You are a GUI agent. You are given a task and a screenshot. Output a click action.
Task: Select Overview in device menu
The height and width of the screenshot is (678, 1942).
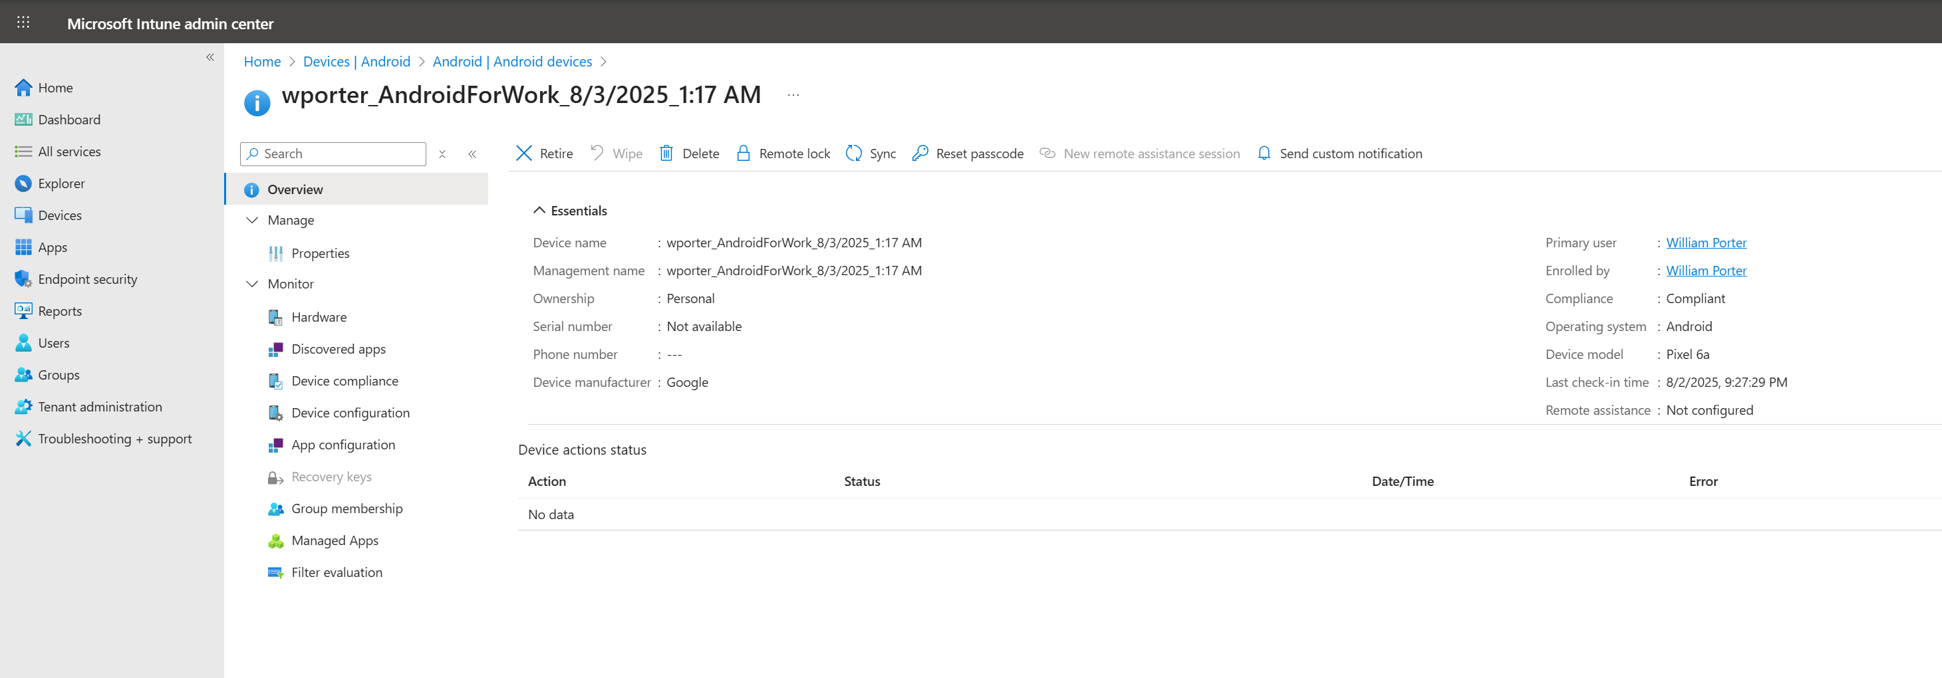coord(356,189)
